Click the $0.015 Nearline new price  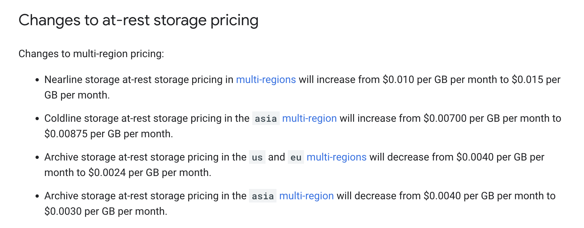coord(527,79)
